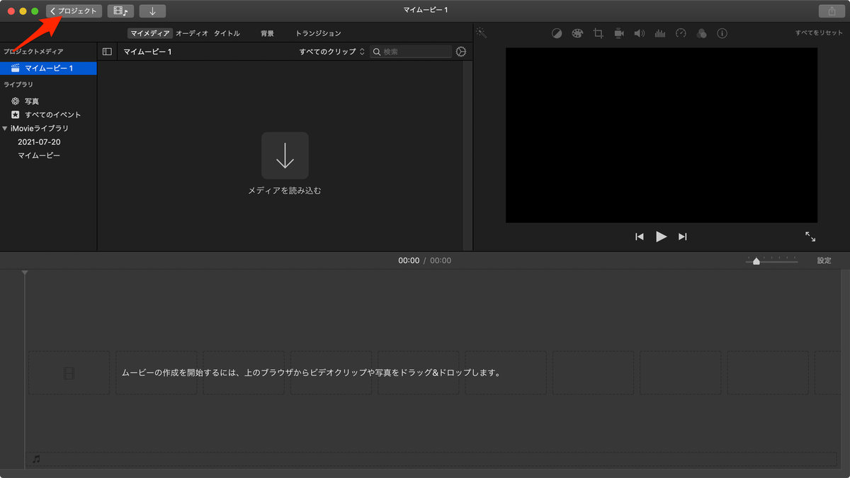Click into the 検索 search field
This screenshot has width=850, height=478.
(x=411, y=52)
